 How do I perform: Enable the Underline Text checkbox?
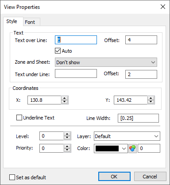pos(19,118)
